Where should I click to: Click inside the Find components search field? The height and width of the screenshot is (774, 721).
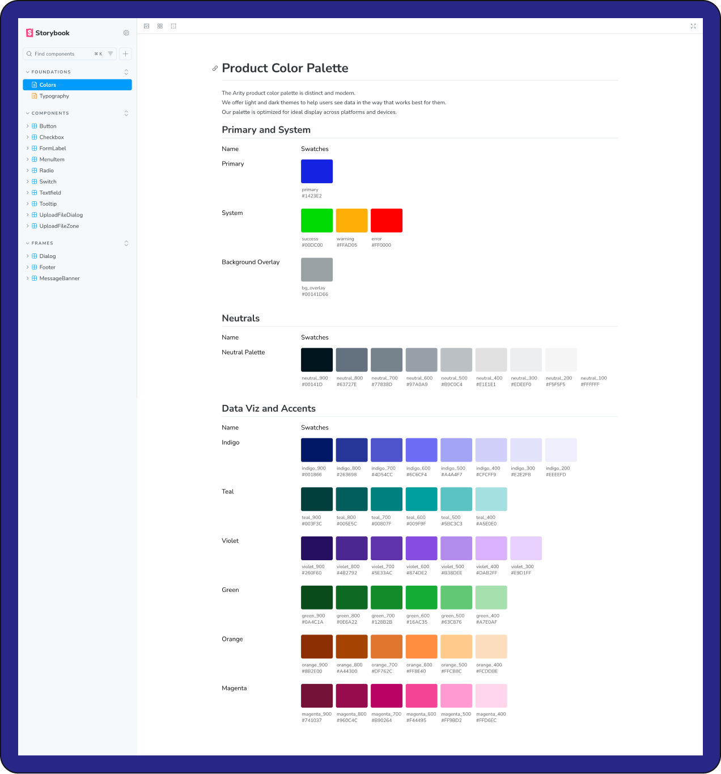[62, 53]
